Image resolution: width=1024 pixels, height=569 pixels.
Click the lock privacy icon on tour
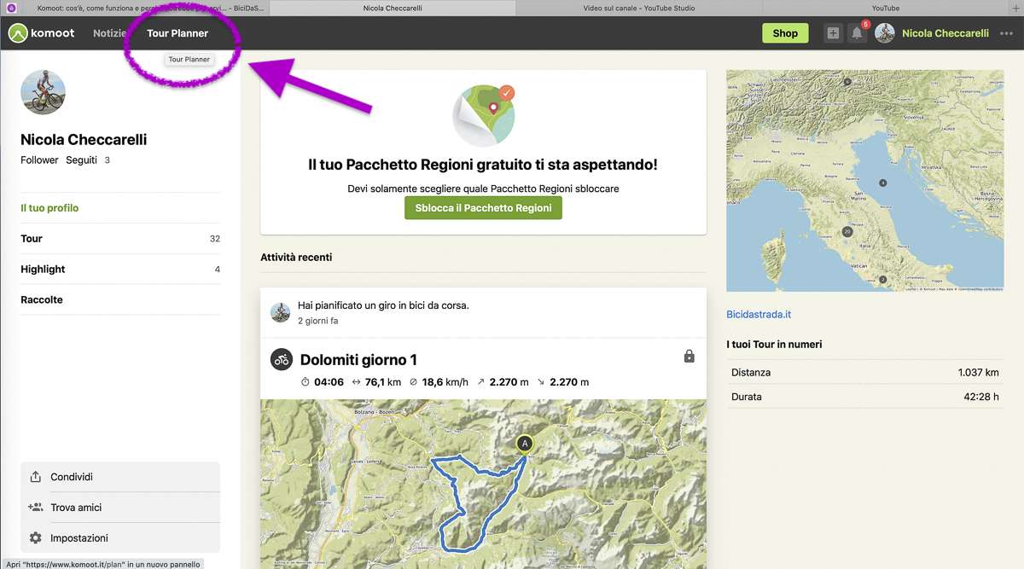(x=689, y=357)
